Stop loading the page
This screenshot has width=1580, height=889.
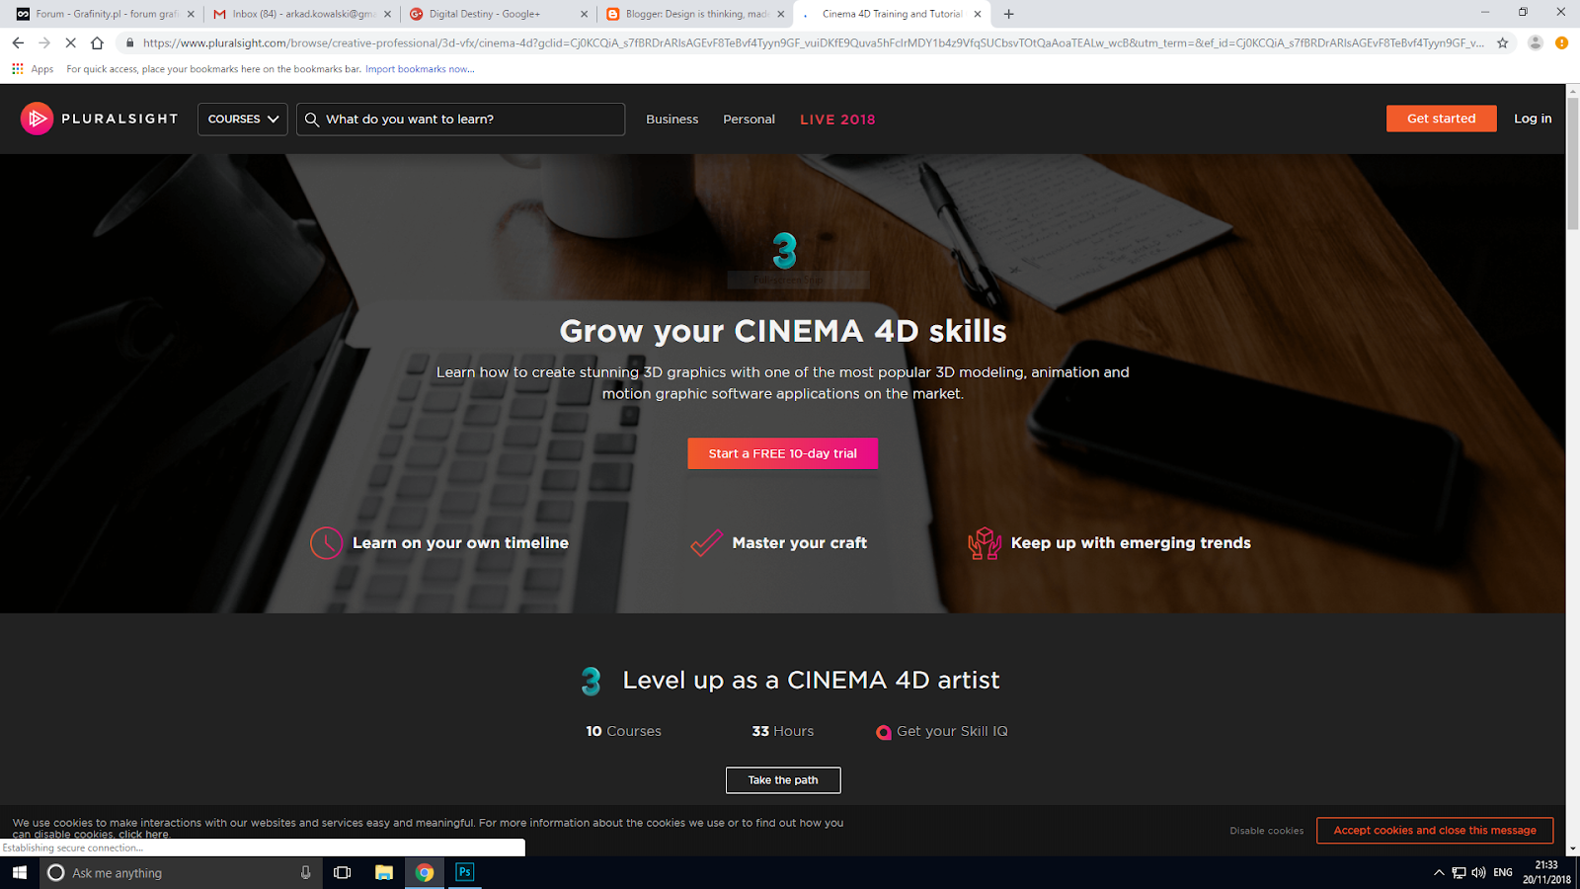click(x=70, y=42)
